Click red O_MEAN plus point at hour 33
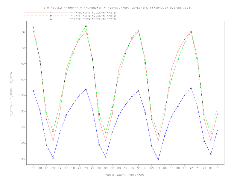Screen dimensions: 237x183 [x=106, y=141]
